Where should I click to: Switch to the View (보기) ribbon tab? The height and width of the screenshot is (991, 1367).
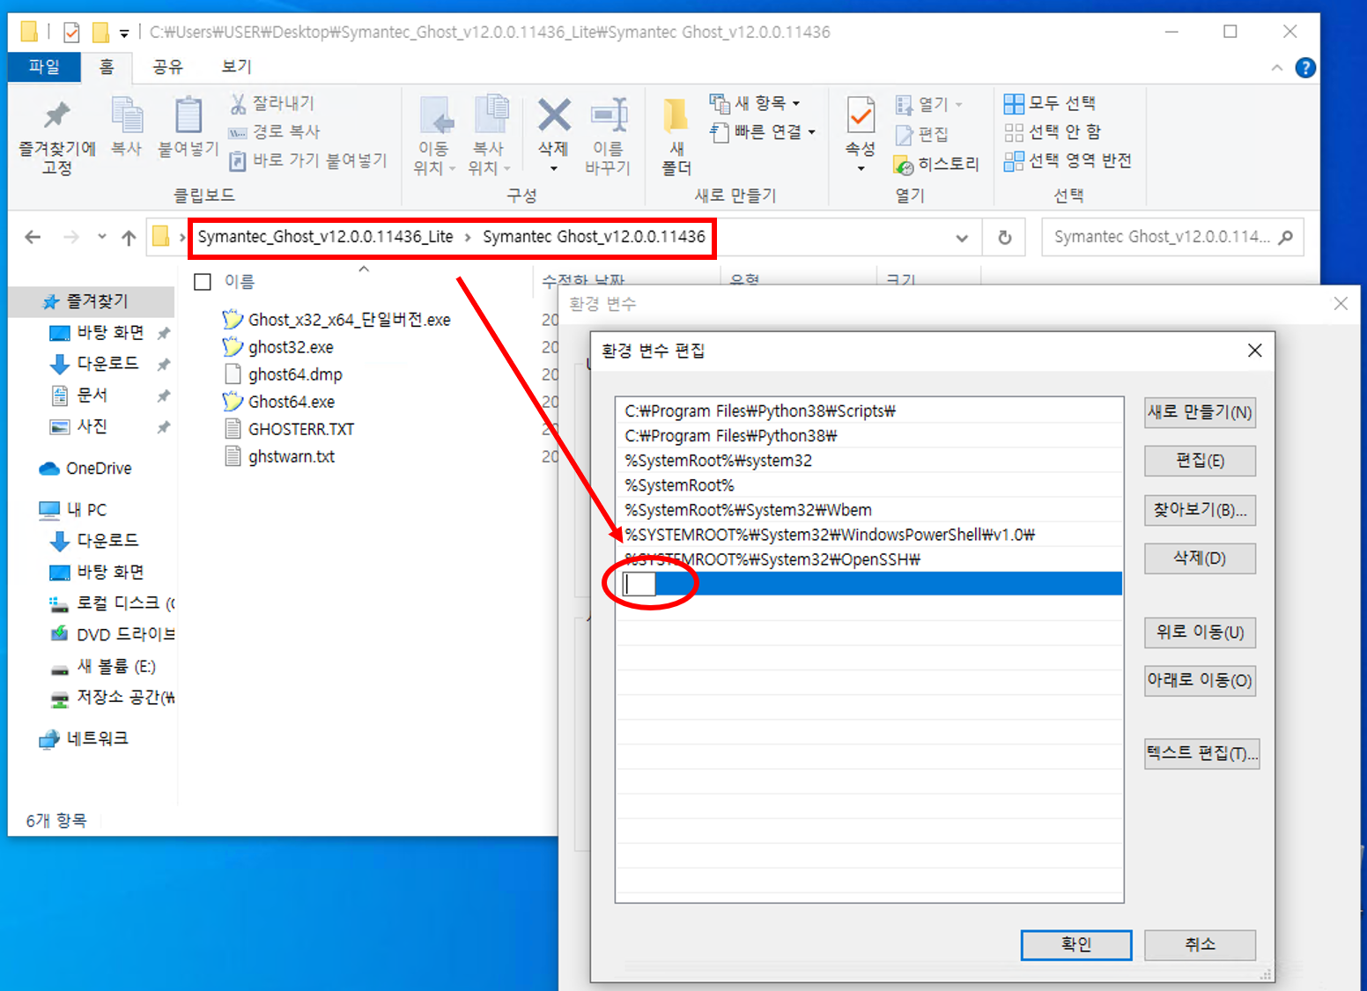tap(236, 67)
